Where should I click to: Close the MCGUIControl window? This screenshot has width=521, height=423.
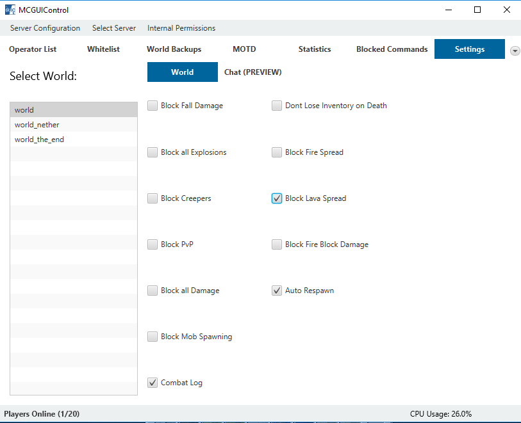(506, 10)
